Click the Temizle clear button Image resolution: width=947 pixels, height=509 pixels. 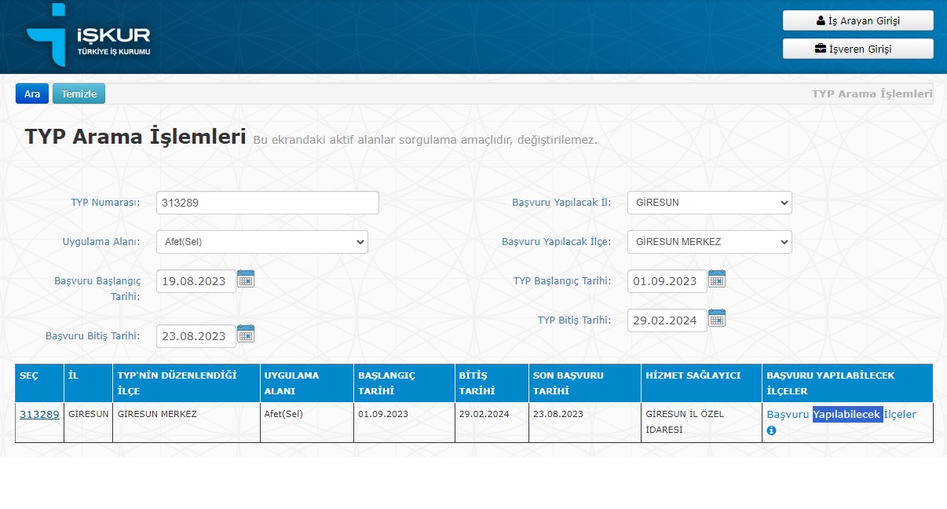coord(79,93)
